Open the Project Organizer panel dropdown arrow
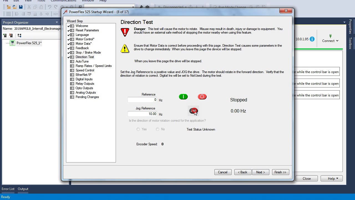The width and height of the screenshot is (355, 200). (x=57, y=22)
